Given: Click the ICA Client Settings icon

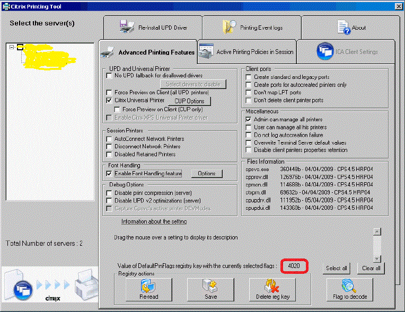Looking at the screenshot, I should point(324,51).
